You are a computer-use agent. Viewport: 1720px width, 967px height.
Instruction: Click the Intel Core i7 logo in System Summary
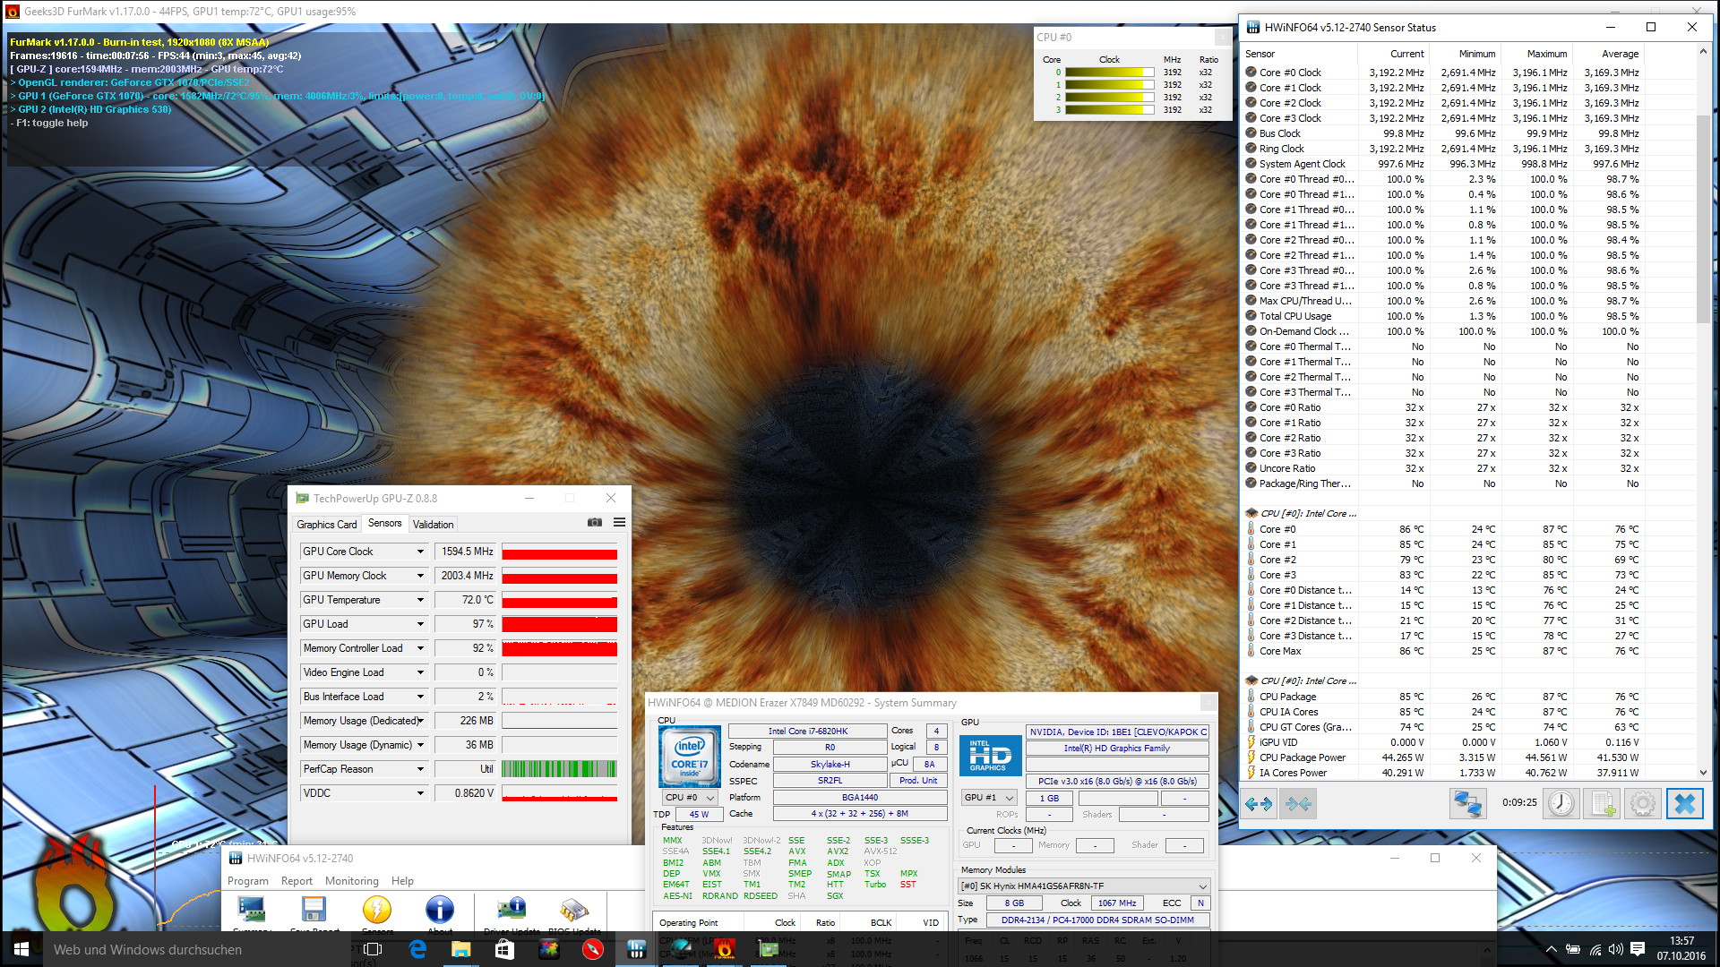[x=689, y=757]
